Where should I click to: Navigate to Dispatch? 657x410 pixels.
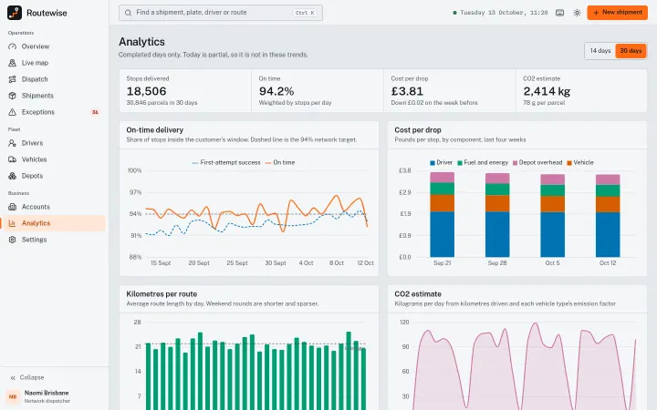55,79
